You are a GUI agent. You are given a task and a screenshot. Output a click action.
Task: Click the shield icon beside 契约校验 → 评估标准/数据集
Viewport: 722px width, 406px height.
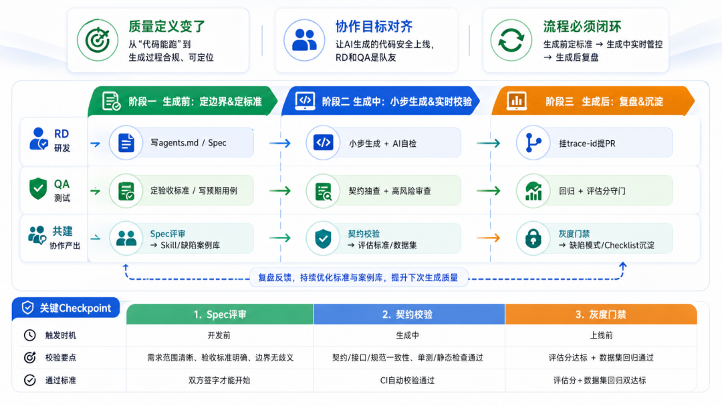tap(323, 238)
